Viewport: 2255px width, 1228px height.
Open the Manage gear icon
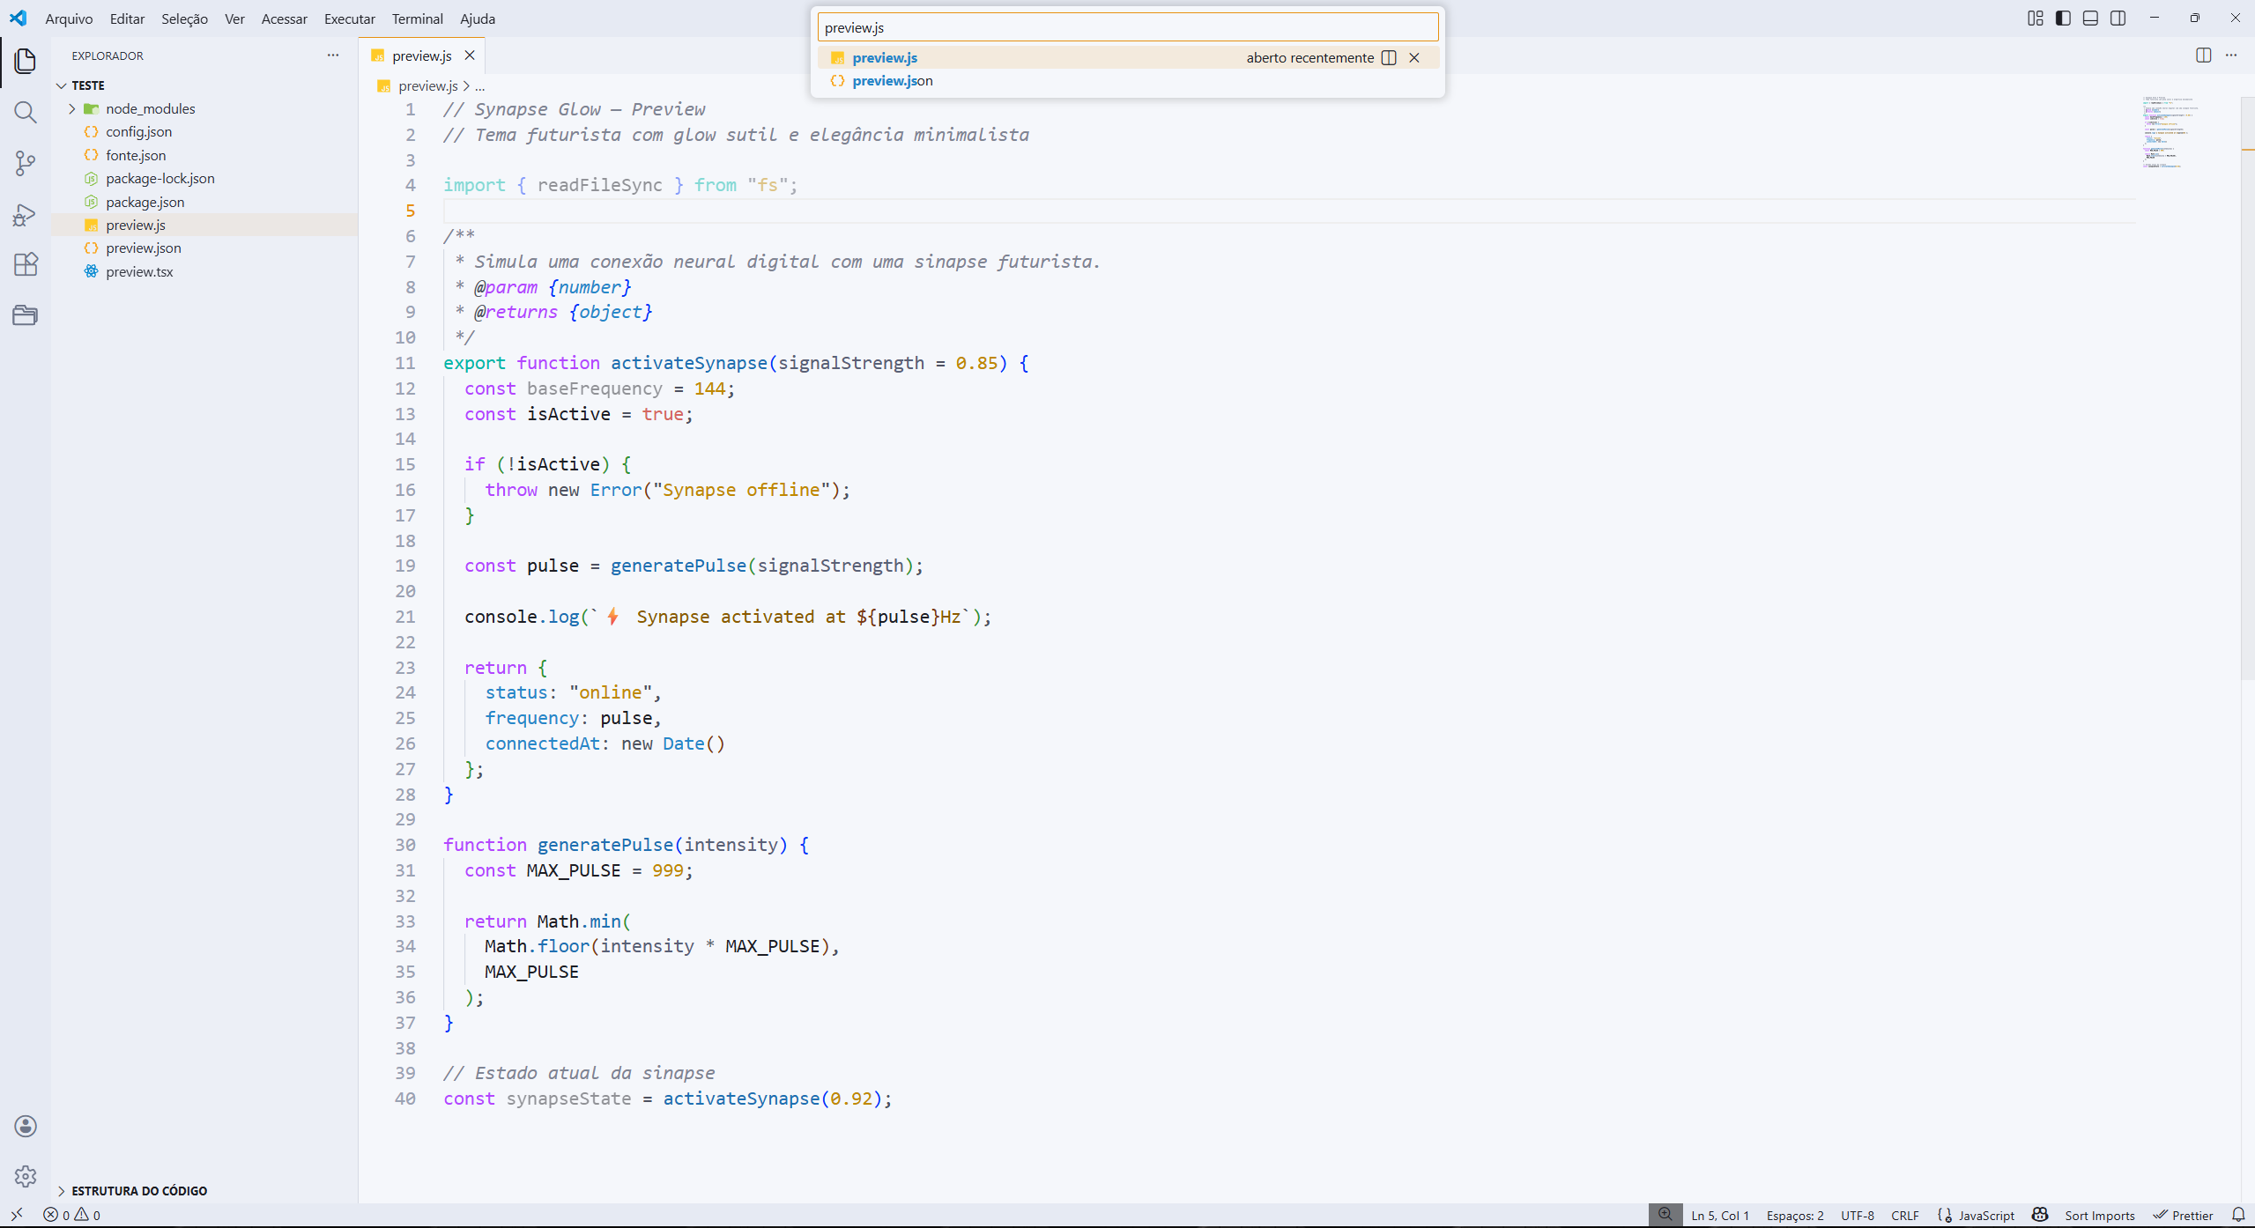(25, 1176)
